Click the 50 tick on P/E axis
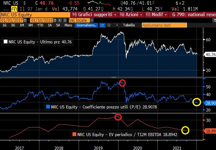 [208, 87]
